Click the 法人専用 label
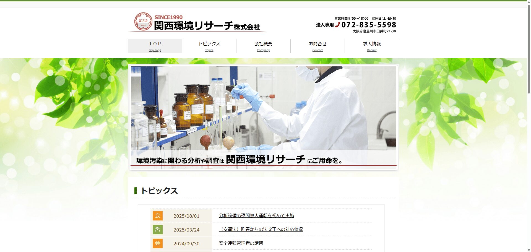The height and width of the screenshot is (252, 531). (325, 25)
